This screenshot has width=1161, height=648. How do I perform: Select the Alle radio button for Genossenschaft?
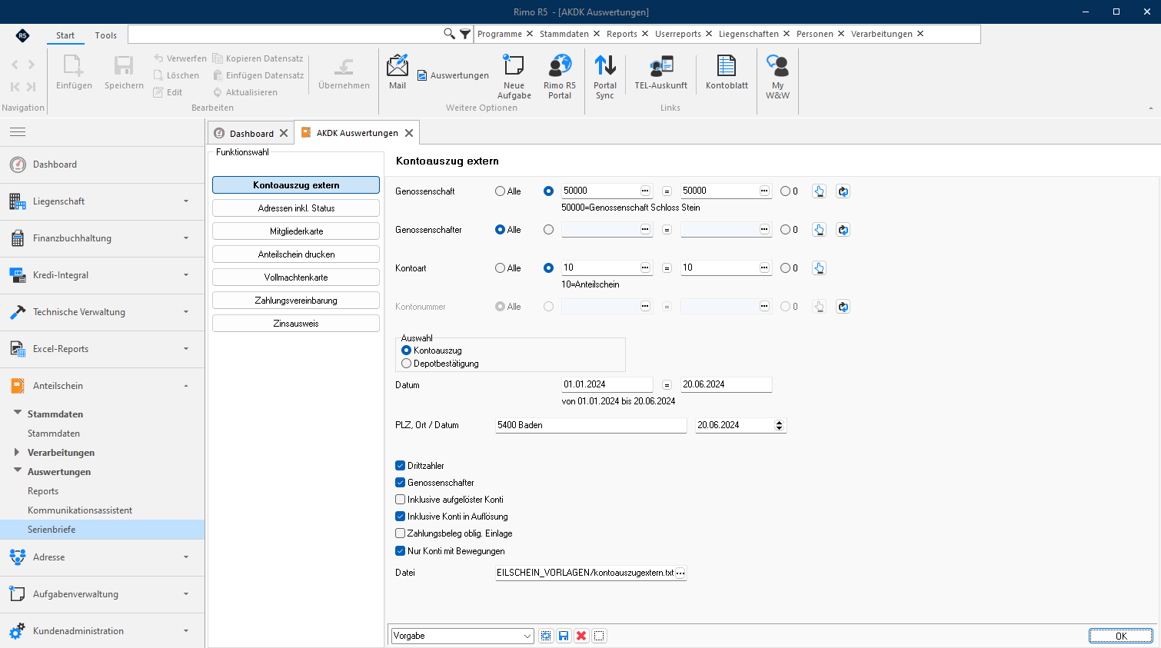(501, 191)
